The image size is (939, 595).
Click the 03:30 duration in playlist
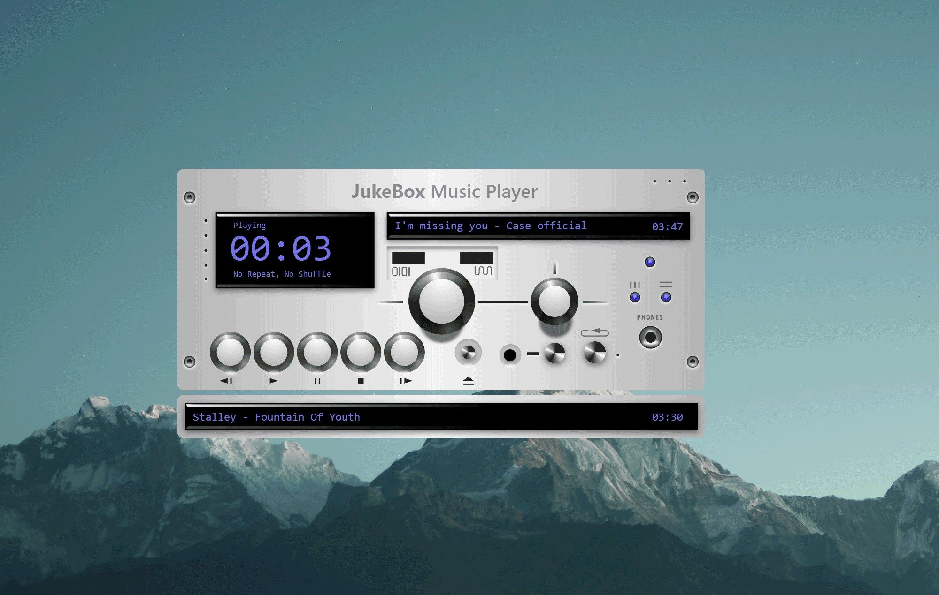667,417
